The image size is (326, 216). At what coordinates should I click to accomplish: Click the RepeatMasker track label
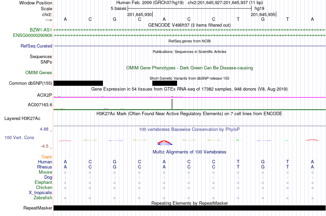(x=38, y=208)
